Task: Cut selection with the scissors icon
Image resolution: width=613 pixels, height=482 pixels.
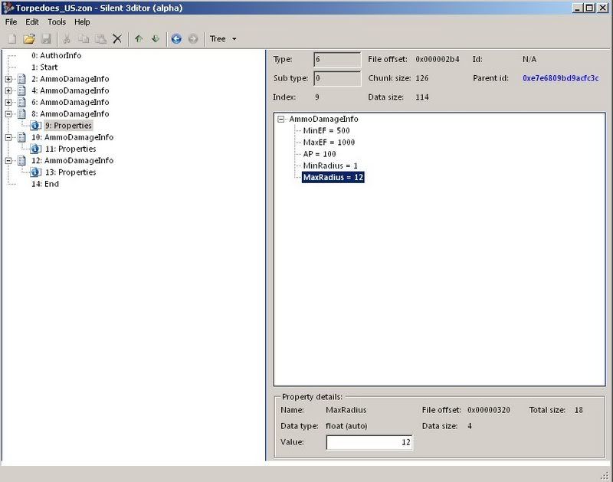Action: (67, 39)
